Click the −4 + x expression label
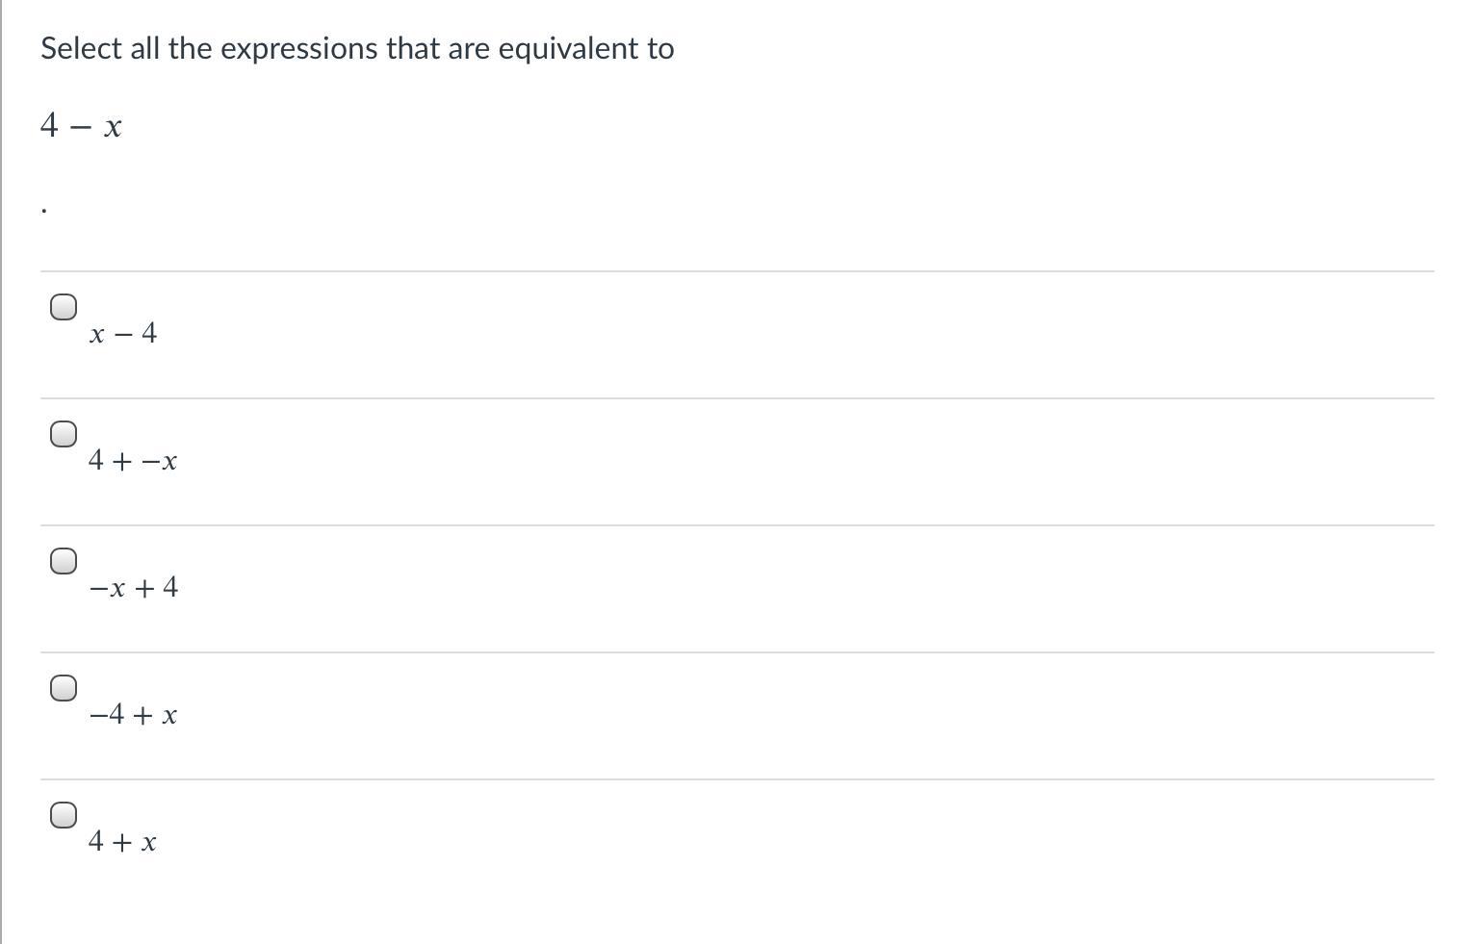Viewport: 1471px width, 944px height. click(132, 715)
